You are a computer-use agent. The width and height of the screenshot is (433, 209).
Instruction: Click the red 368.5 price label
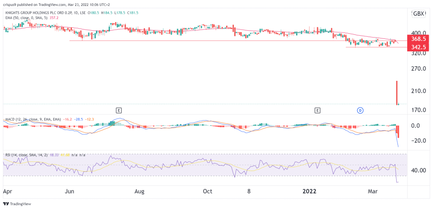(418, 38)
